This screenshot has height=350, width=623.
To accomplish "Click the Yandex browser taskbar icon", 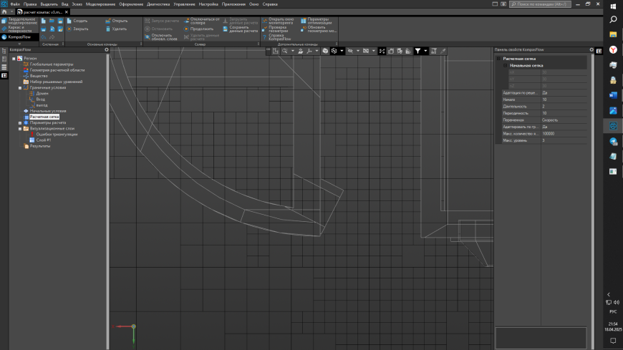I will tap(614, 50).
